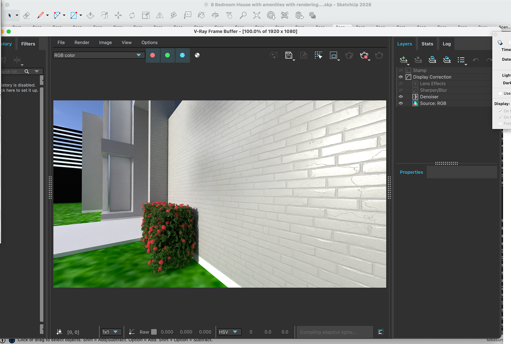
Task: Toggle the Display Correction layer eye icon
Action: [x=401, y=77]
